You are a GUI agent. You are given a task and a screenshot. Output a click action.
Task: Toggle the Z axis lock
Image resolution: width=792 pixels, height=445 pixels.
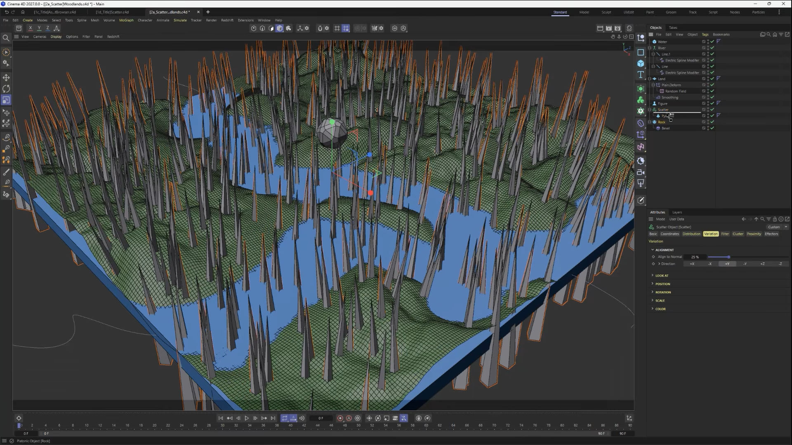pyautogui.click(x=48, y=28)
